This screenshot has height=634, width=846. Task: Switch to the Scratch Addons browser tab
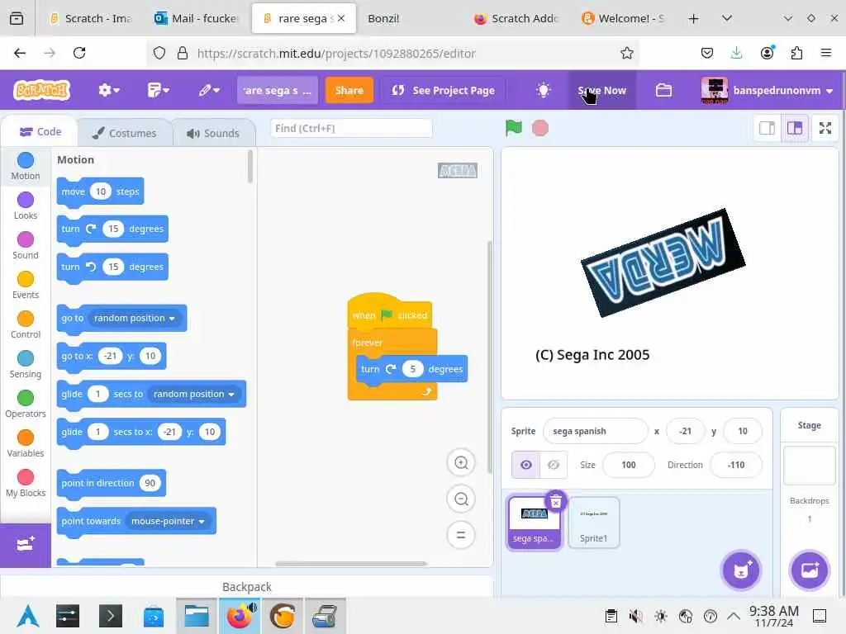click(x=517, y=18)
